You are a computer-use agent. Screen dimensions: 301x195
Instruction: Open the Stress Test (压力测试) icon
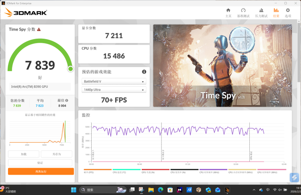261,10
